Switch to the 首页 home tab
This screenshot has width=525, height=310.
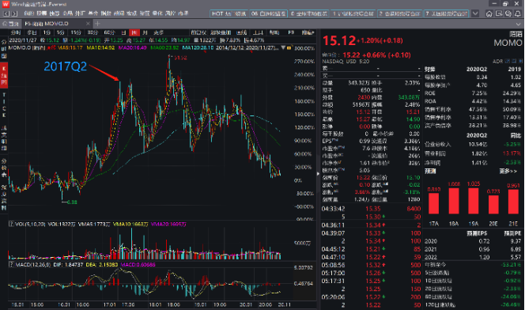tap(11, 24)
